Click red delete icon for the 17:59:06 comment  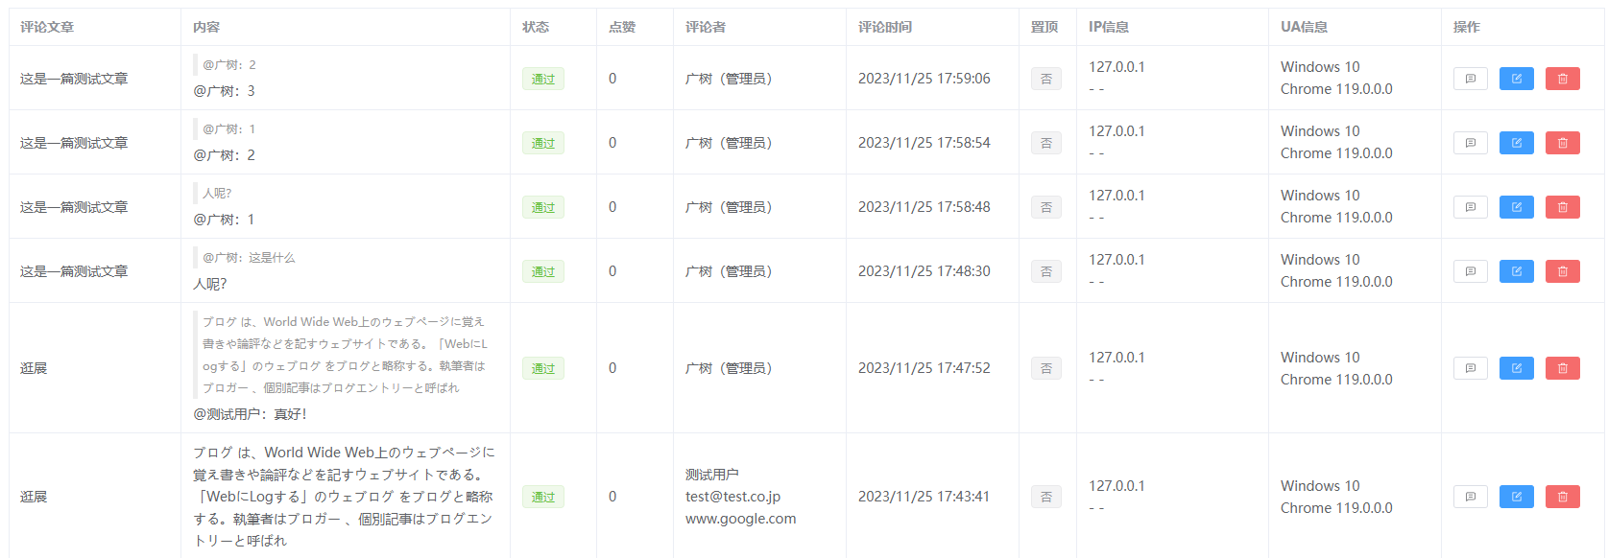1562,79
